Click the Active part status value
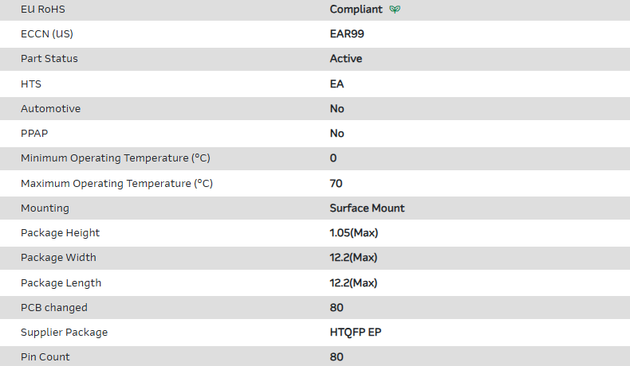630x366 pixels. (x=345, y=59)
